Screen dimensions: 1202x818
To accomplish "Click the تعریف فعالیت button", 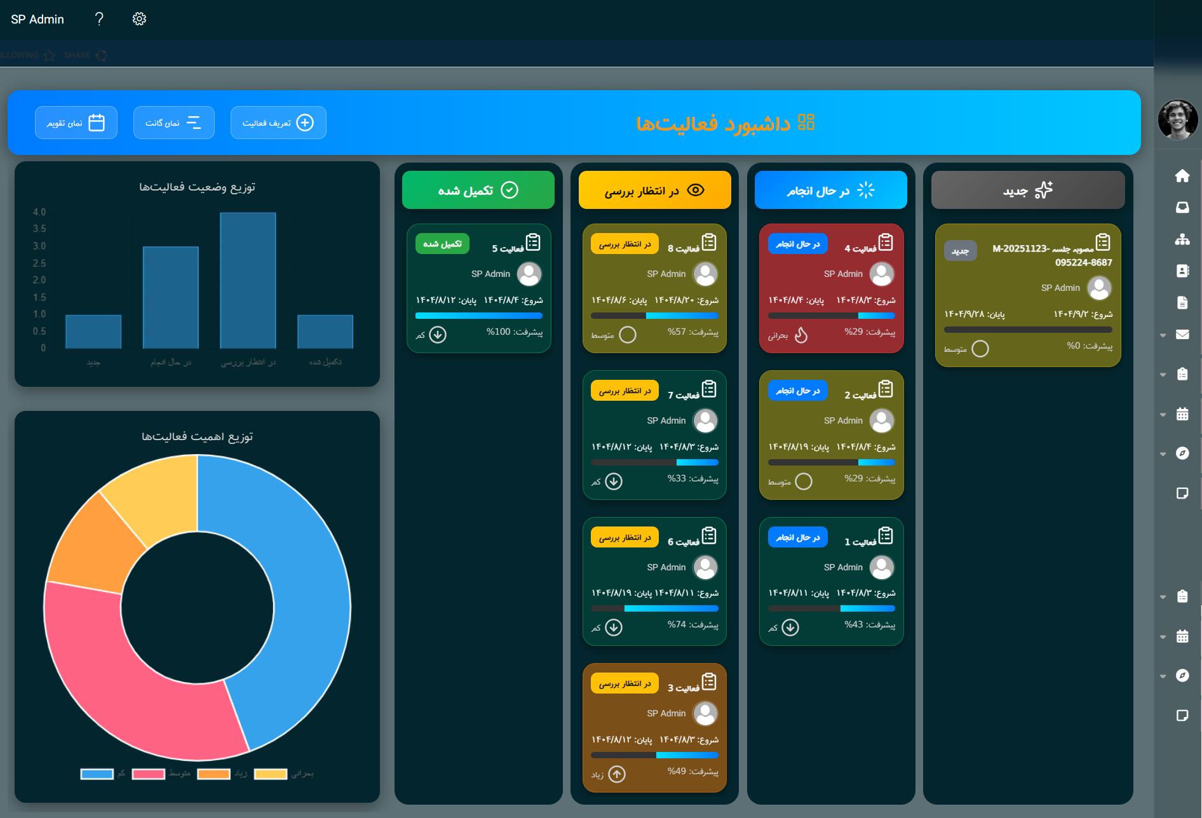I will (x=278, y=123).
